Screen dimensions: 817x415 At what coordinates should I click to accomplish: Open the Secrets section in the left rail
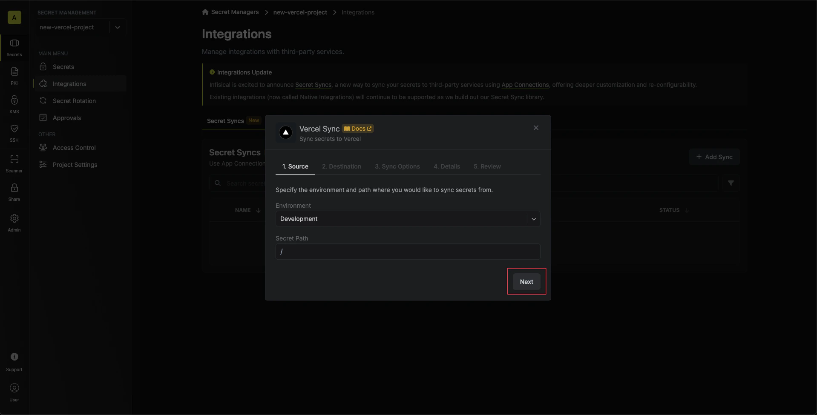pos(14,47)
